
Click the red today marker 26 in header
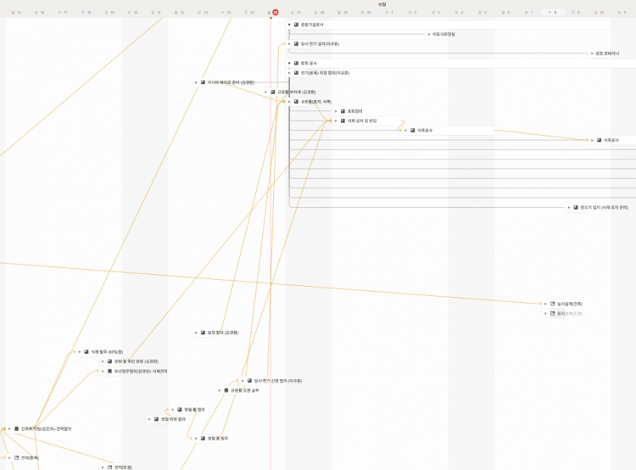point(275,13)
